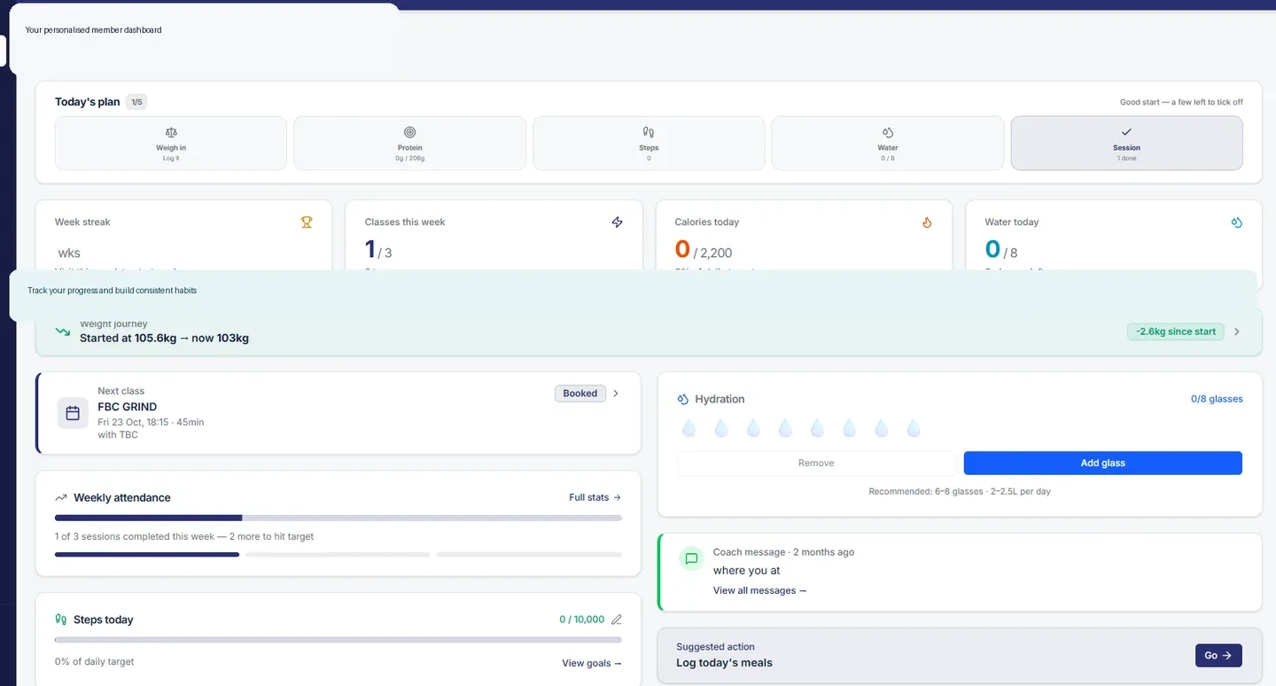The width and height of the screenshot is (1276, 686).
Task: Click "Your personalised member dashboard" heading text
Action: click(x=94, y=30)
